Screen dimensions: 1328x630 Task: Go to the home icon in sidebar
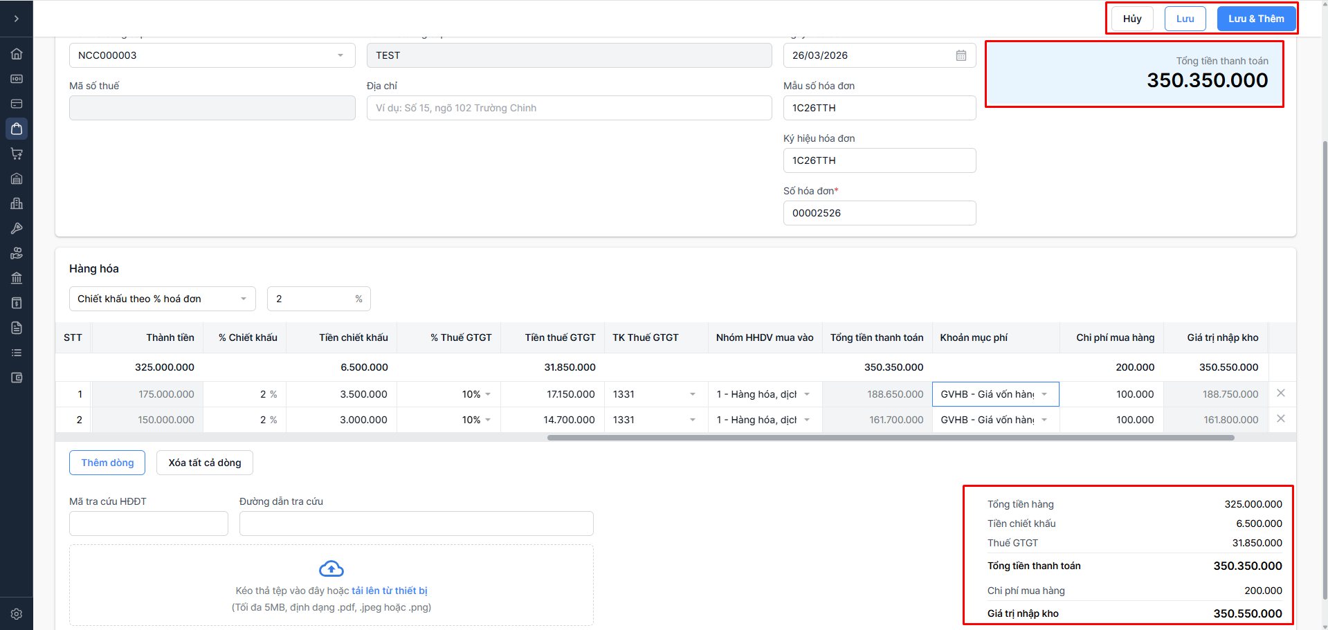pyautogui.click(x=17, y=54)
